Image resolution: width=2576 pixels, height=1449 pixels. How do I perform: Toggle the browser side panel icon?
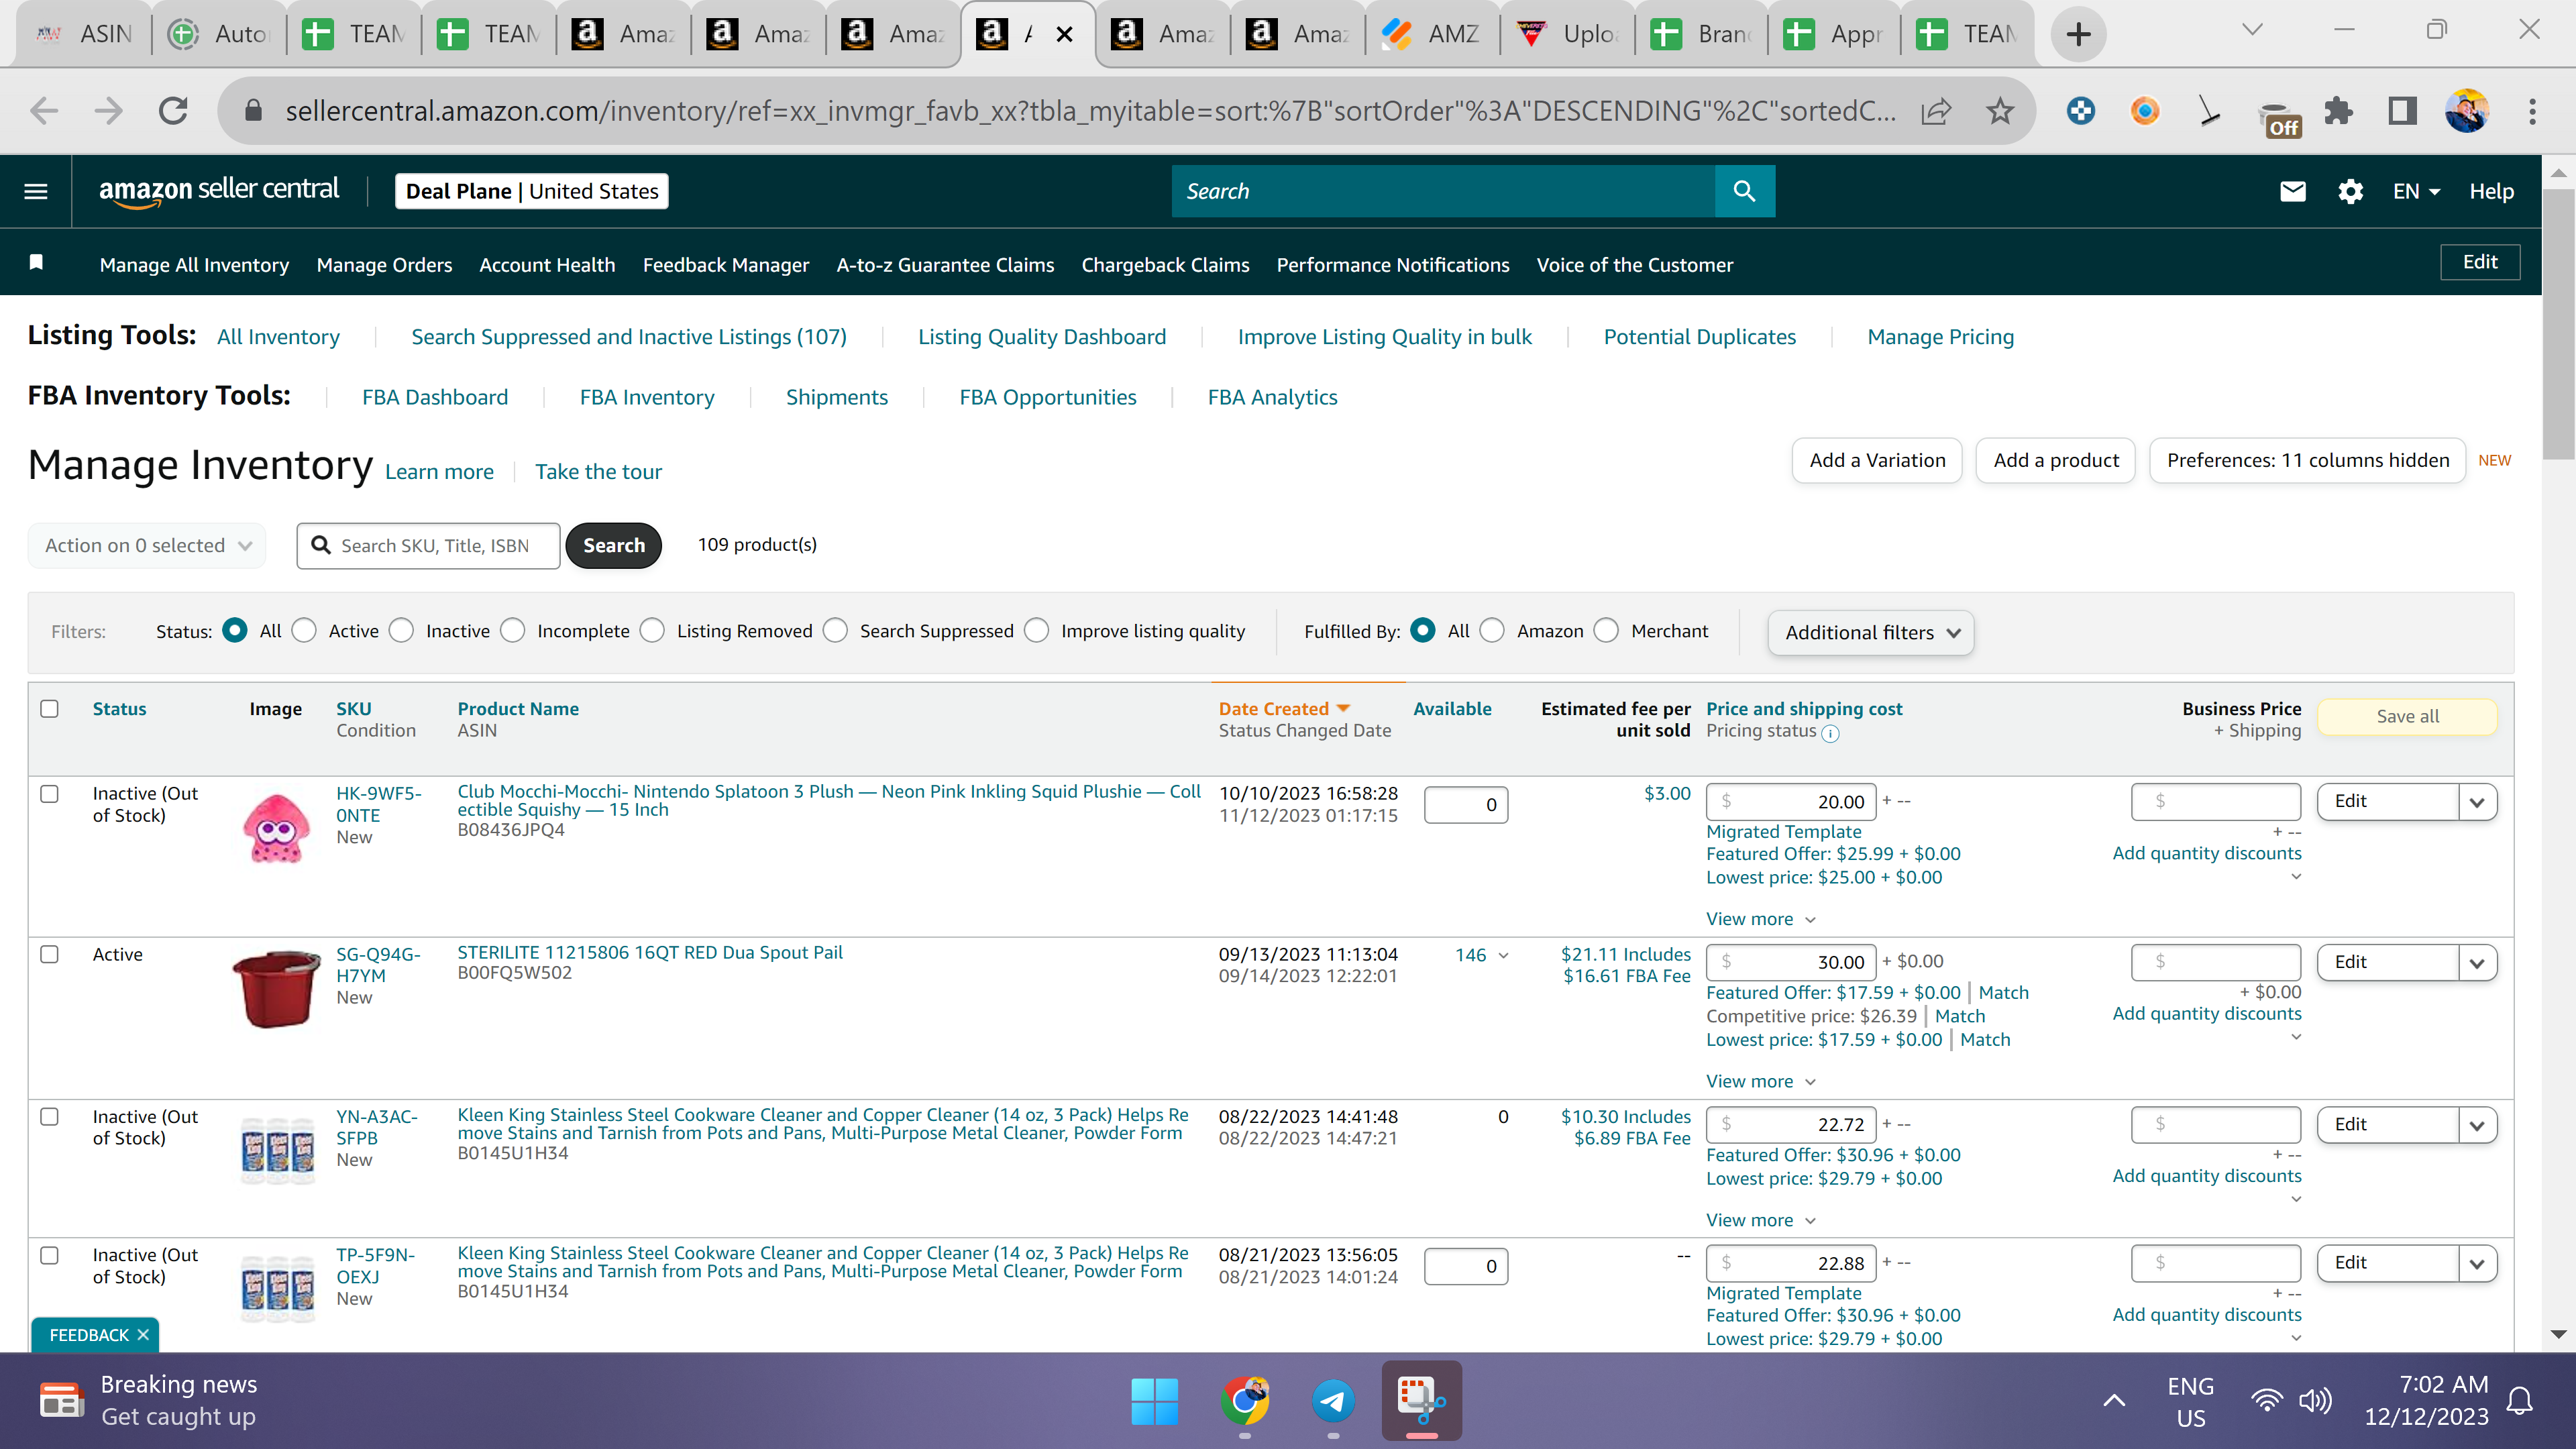[2402, 111]
